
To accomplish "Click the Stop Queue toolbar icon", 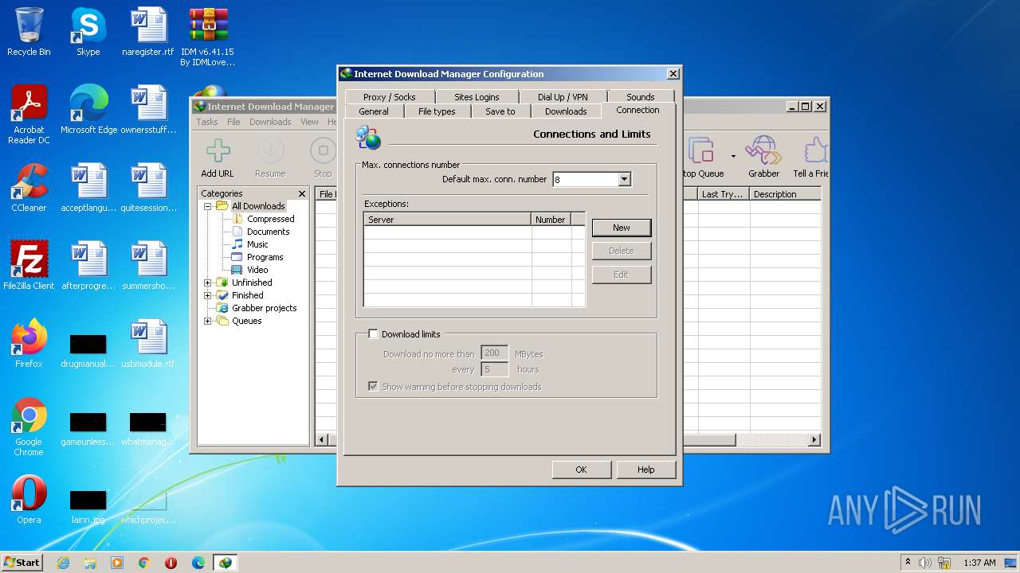I will coord(702,158).
